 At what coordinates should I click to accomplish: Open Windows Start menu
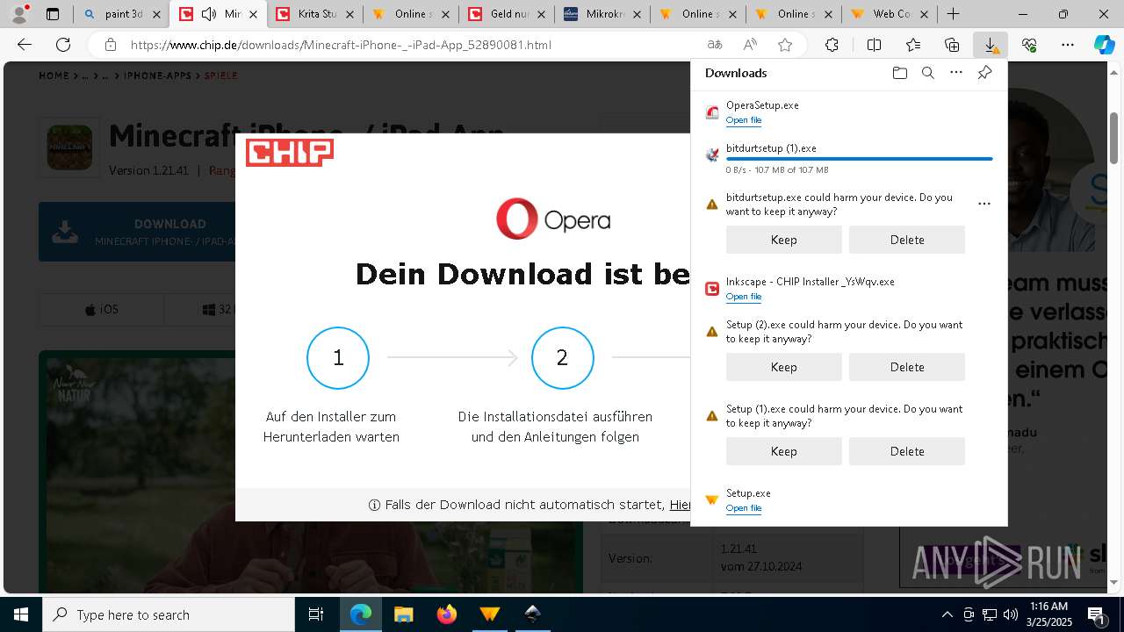pos(21,614)
